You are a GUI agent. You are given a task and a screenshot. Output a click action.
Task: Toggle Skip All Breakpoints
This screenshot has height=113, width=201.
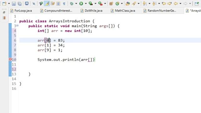click(x=34, y=3)
